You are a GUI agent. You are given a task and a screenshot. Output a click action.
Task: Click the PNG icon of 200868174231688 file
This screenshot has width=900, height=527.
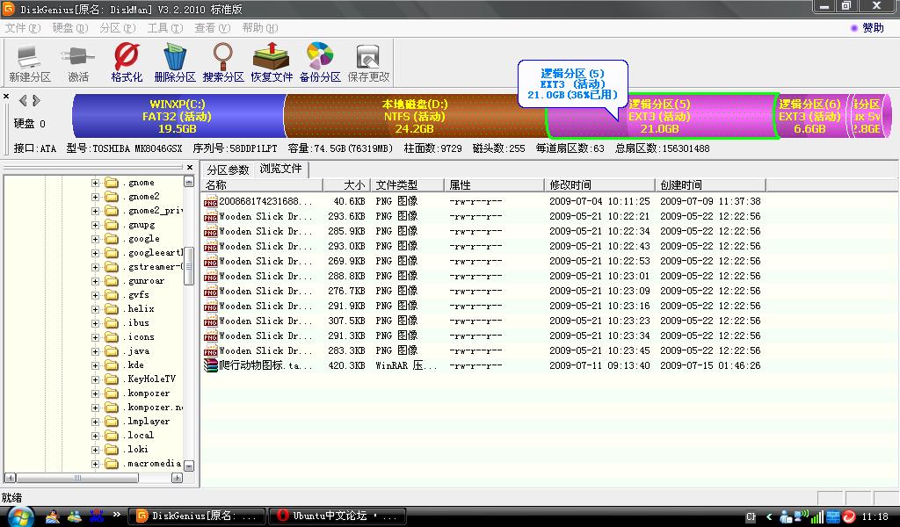point(211,201)
